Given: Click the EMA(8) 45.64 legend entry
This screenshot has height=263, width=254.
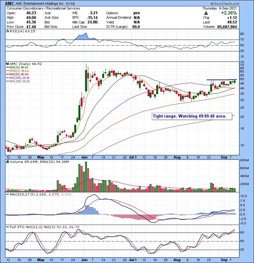Looking at the screenshot, I should 17,71.
